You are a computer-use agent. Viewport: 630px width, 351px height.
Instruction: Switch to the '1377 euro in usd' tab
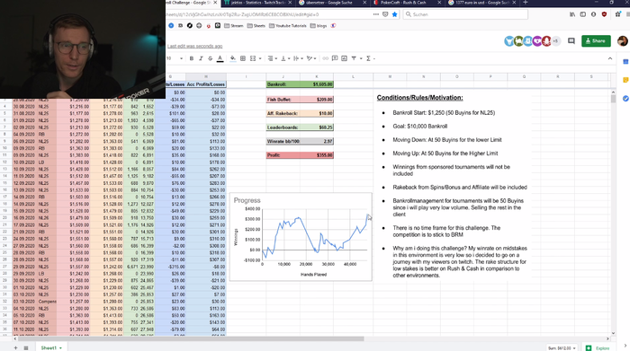pyautogui.click(x=481, y=3)
